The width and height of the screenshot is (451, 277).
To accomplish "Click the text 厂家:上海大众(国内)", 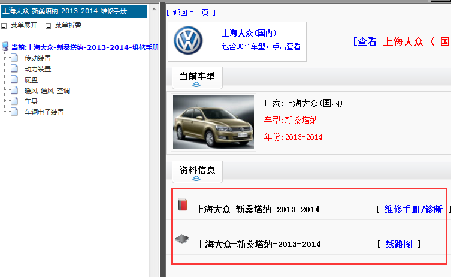I will [303, 103].
